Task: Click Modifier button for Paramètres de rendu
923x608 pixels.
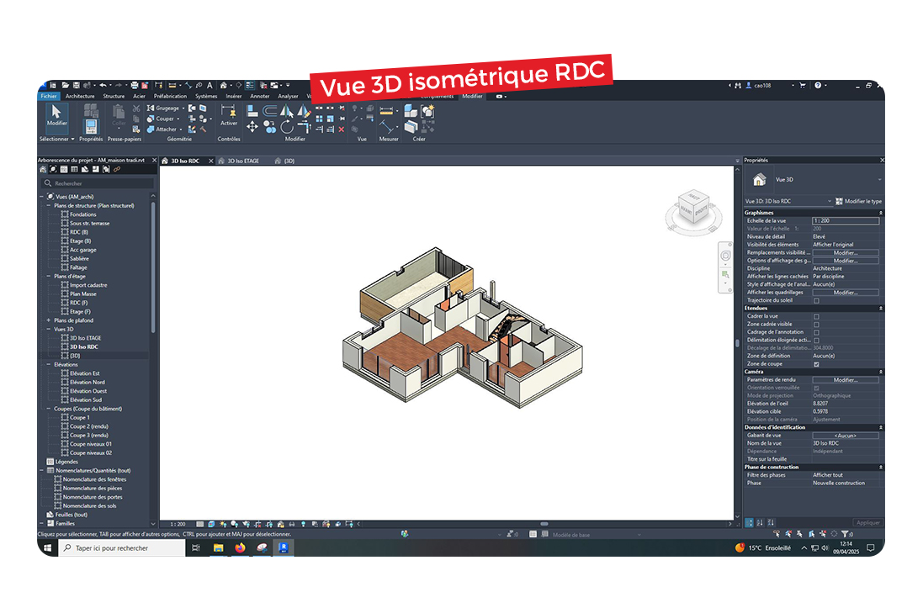Action: coord(846,380)
